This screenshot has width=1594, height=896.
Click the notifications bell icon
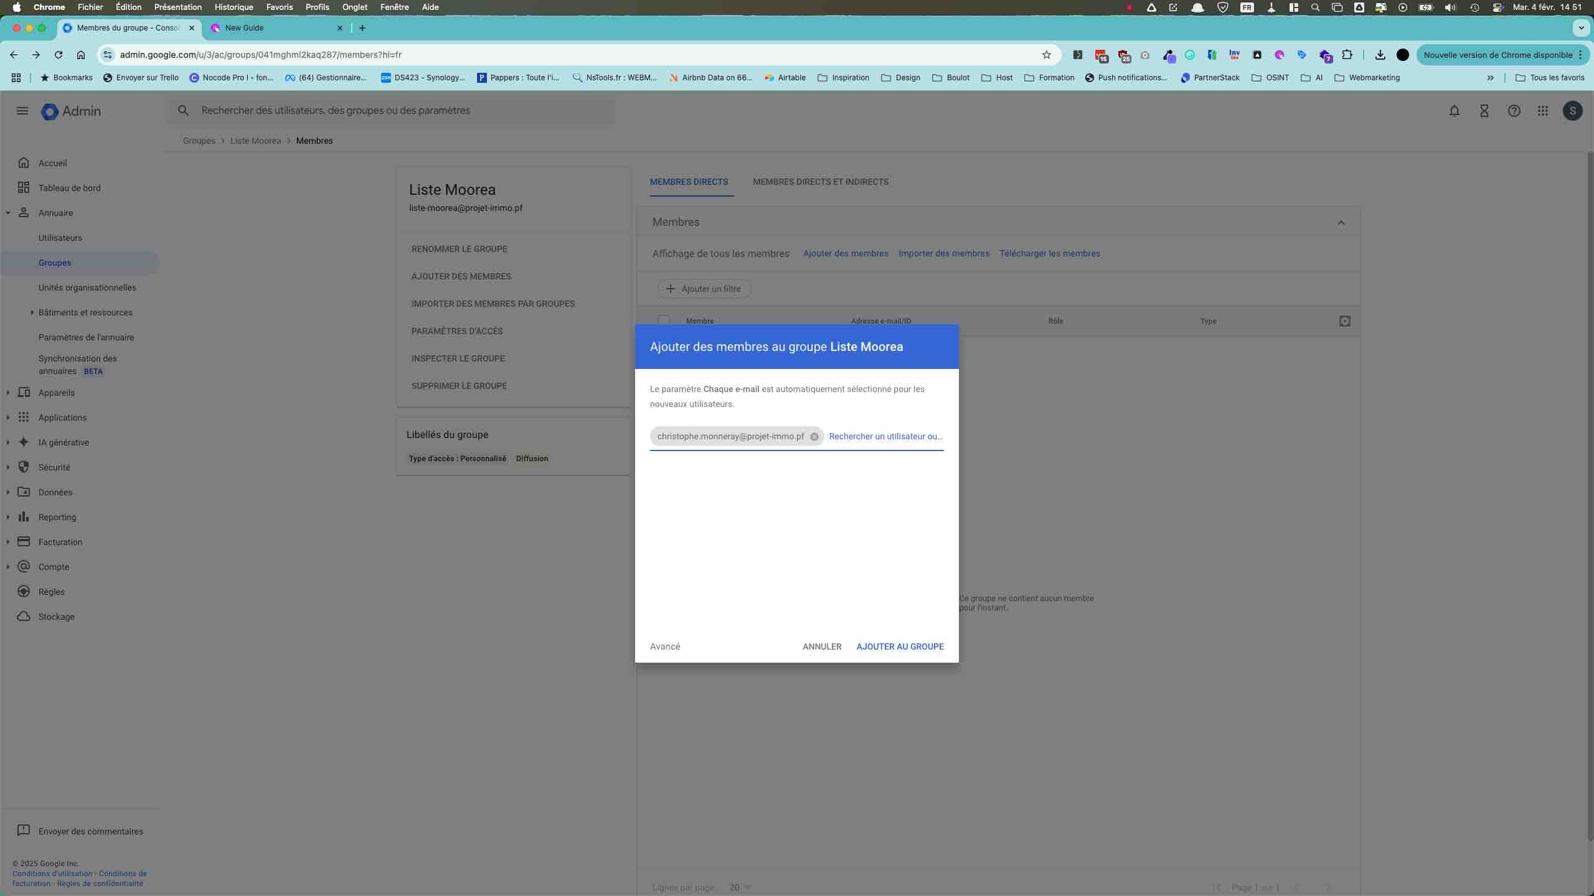1454,111
